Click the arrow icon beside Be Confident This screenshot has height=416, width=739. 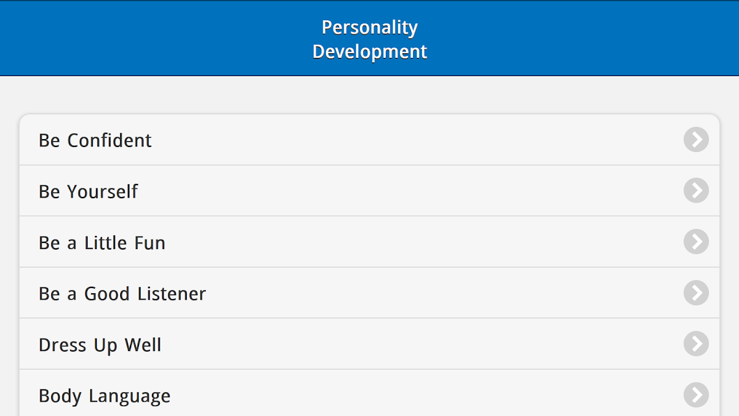(696, 140)
